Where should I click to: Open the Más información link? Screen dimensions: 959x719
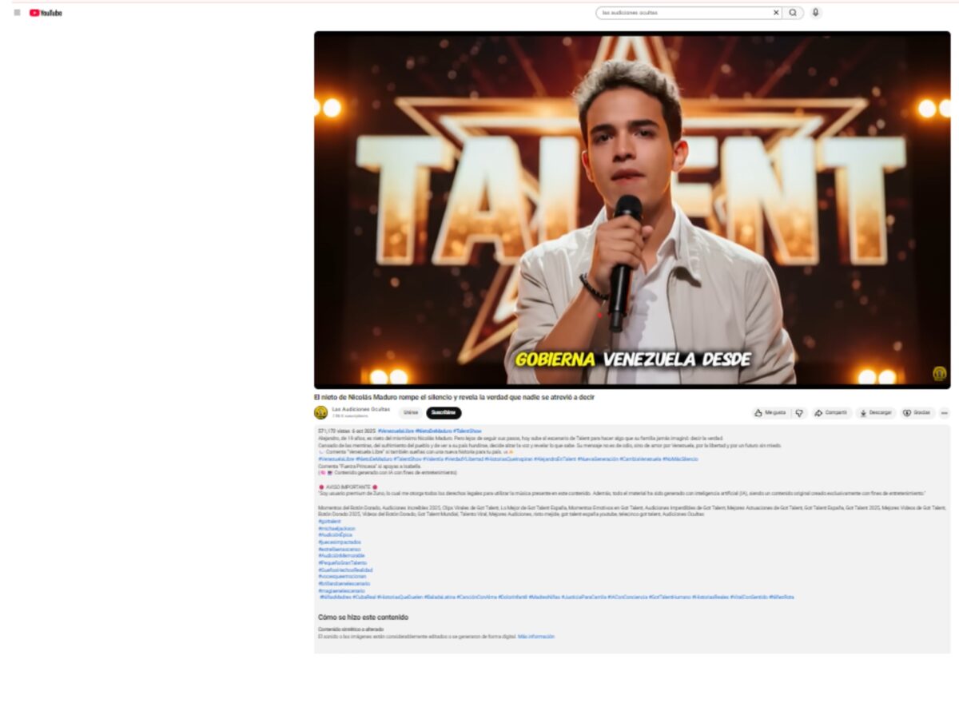coord(535,637)
